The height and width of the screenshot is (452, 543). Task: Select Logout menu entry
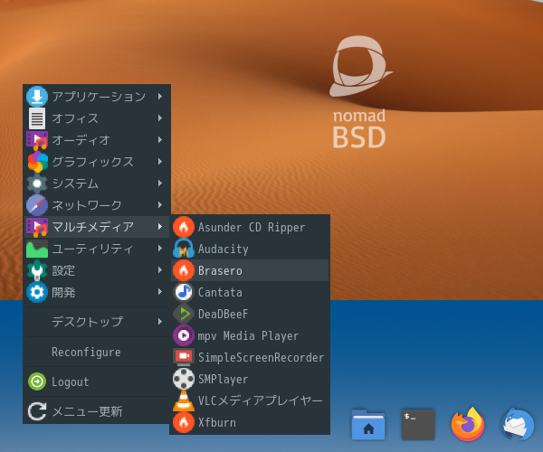97,381
